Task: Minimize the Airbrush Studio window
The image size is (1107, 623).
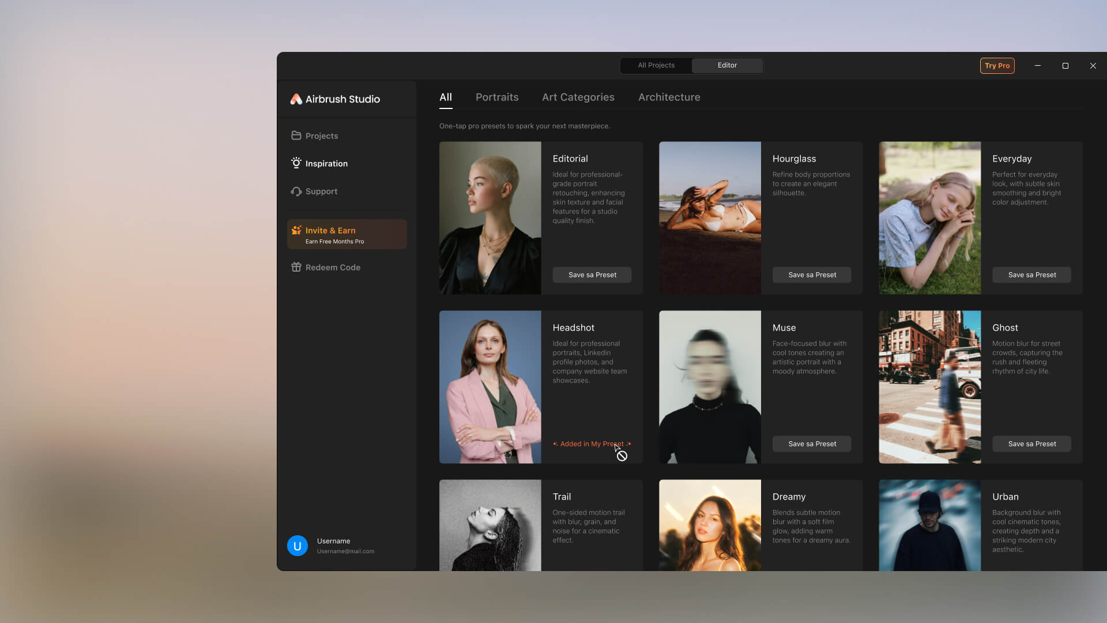Action: click(x=1038, y=66)
